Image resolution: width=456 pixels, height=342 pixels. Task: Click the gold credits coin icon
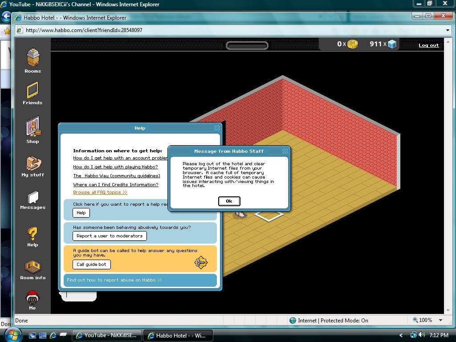tap(353, 44)
